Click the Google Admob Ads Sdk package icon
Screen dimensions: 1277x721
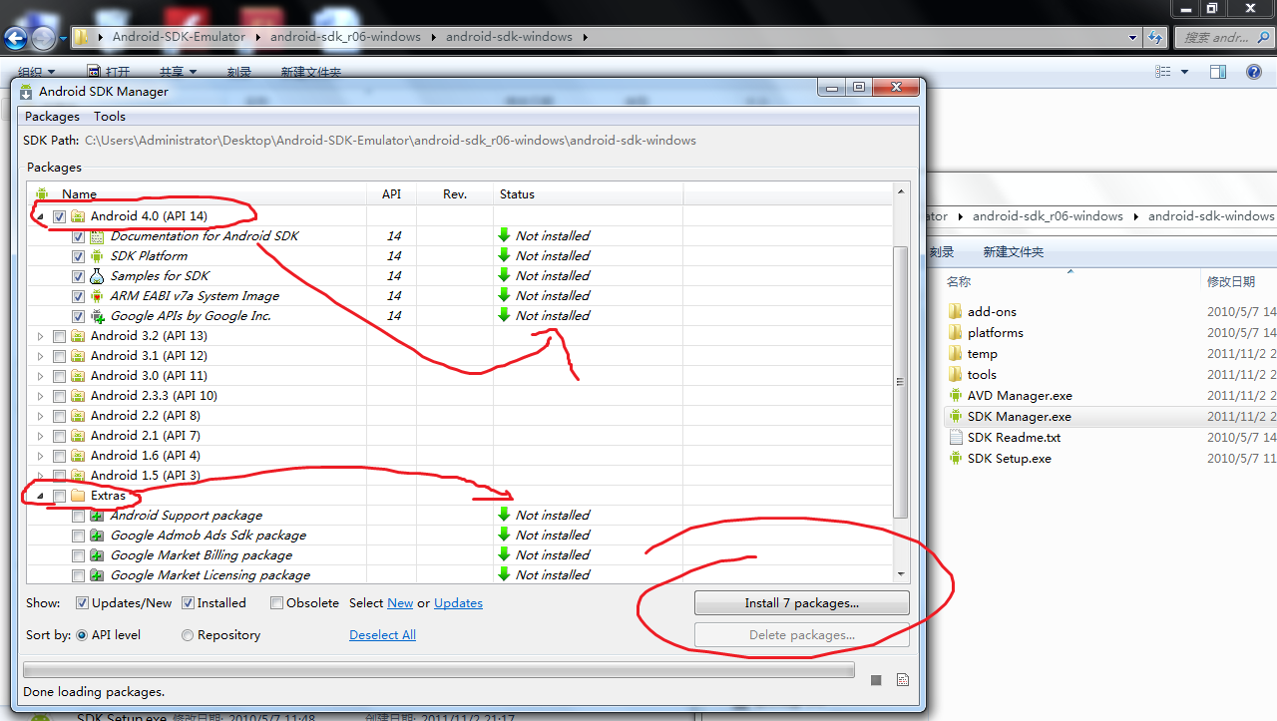pos(97,536)
